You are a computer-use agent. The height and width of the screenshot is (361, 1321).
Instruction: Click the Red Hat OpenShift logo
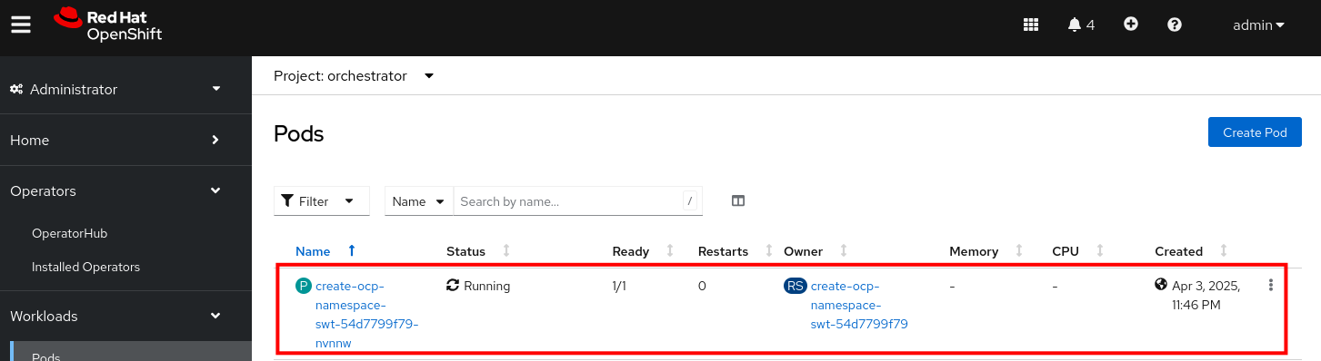[x=107, y=24]
